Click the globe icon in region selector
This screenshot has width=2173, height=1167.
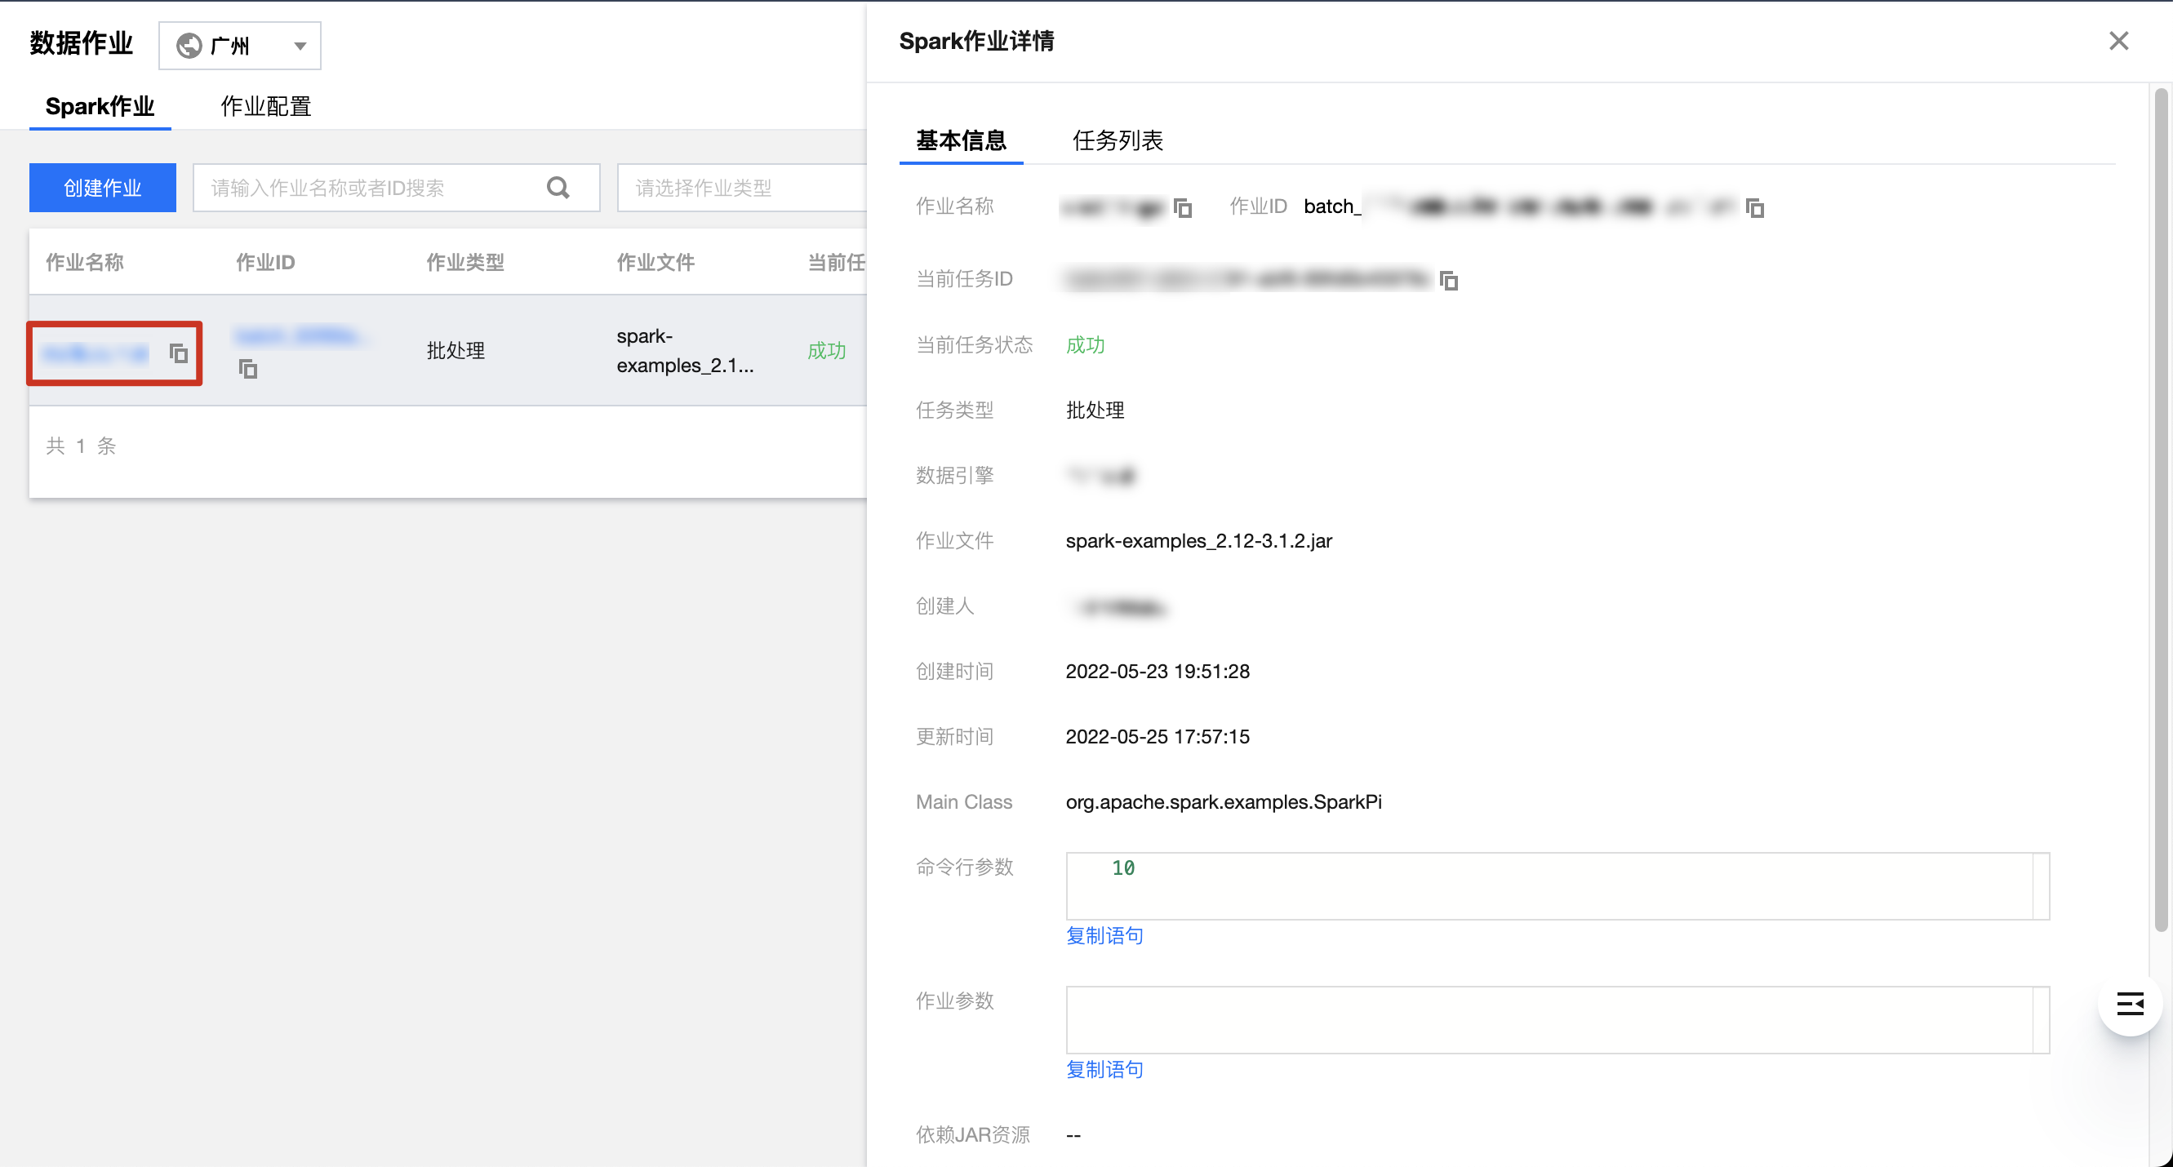[189, 46]
